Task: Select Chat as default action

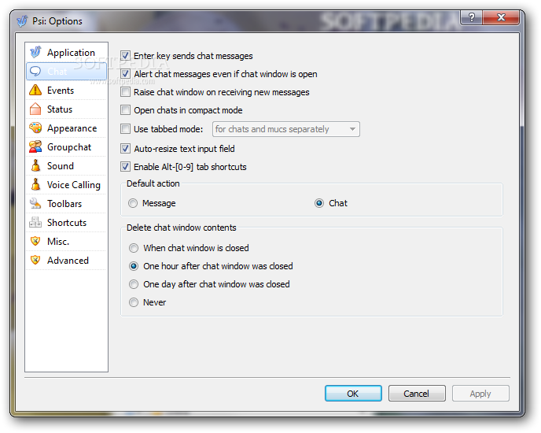Action: pyautogui.click(x=319, y=203)
